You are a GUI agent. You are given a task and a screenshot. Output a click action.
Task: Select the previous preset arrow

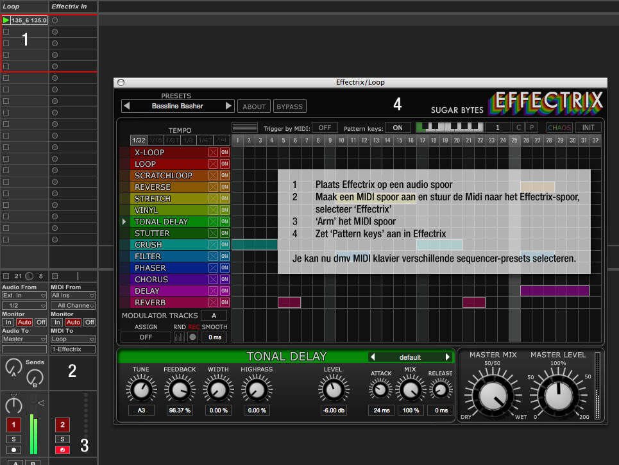coord(127,106)
